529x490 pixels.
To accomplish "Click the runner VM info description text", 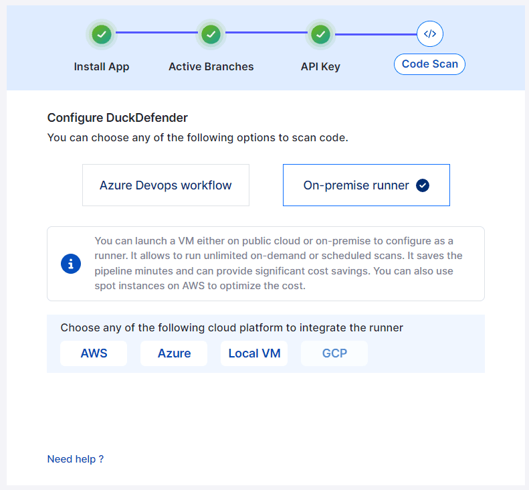I will point(278,263).
